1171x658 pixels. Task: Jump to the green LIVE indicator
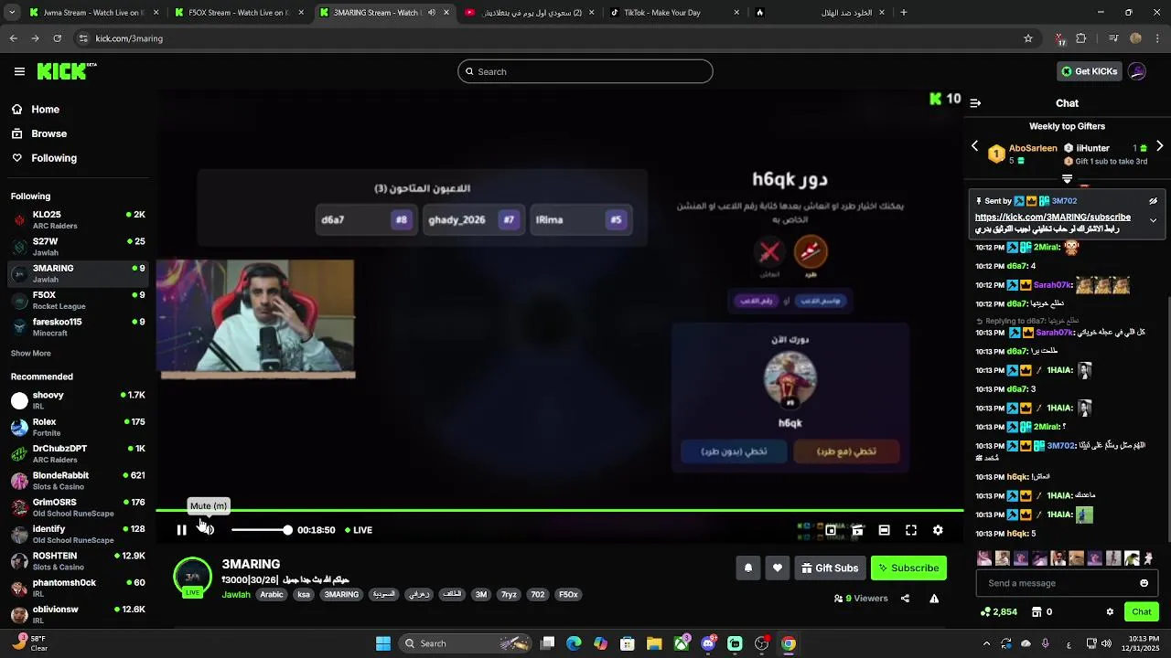click(359, 530)
